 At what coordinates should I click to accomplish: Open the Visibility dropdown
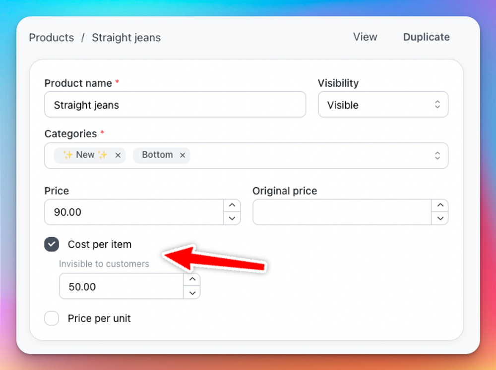[x=383, y=105]
